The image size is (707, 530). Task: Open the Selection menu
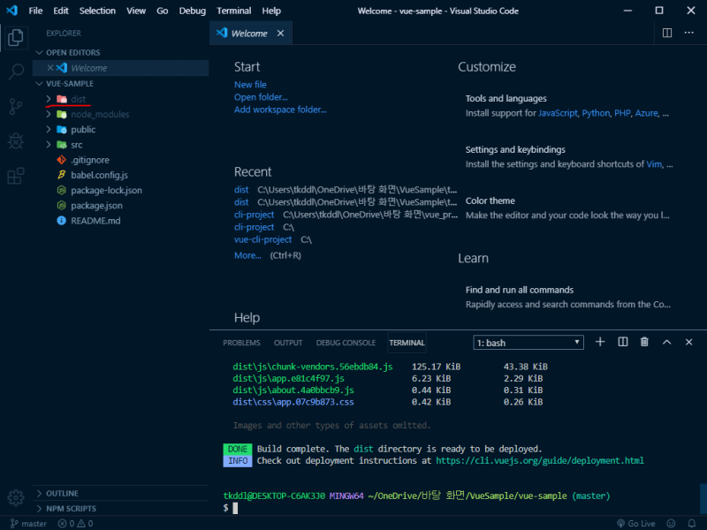point(97,11)
